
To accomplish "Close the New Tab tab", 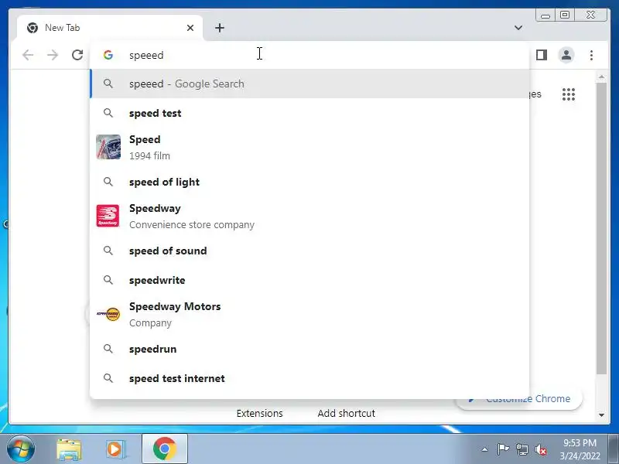I will pyautogui.click(x=190, y=28).
